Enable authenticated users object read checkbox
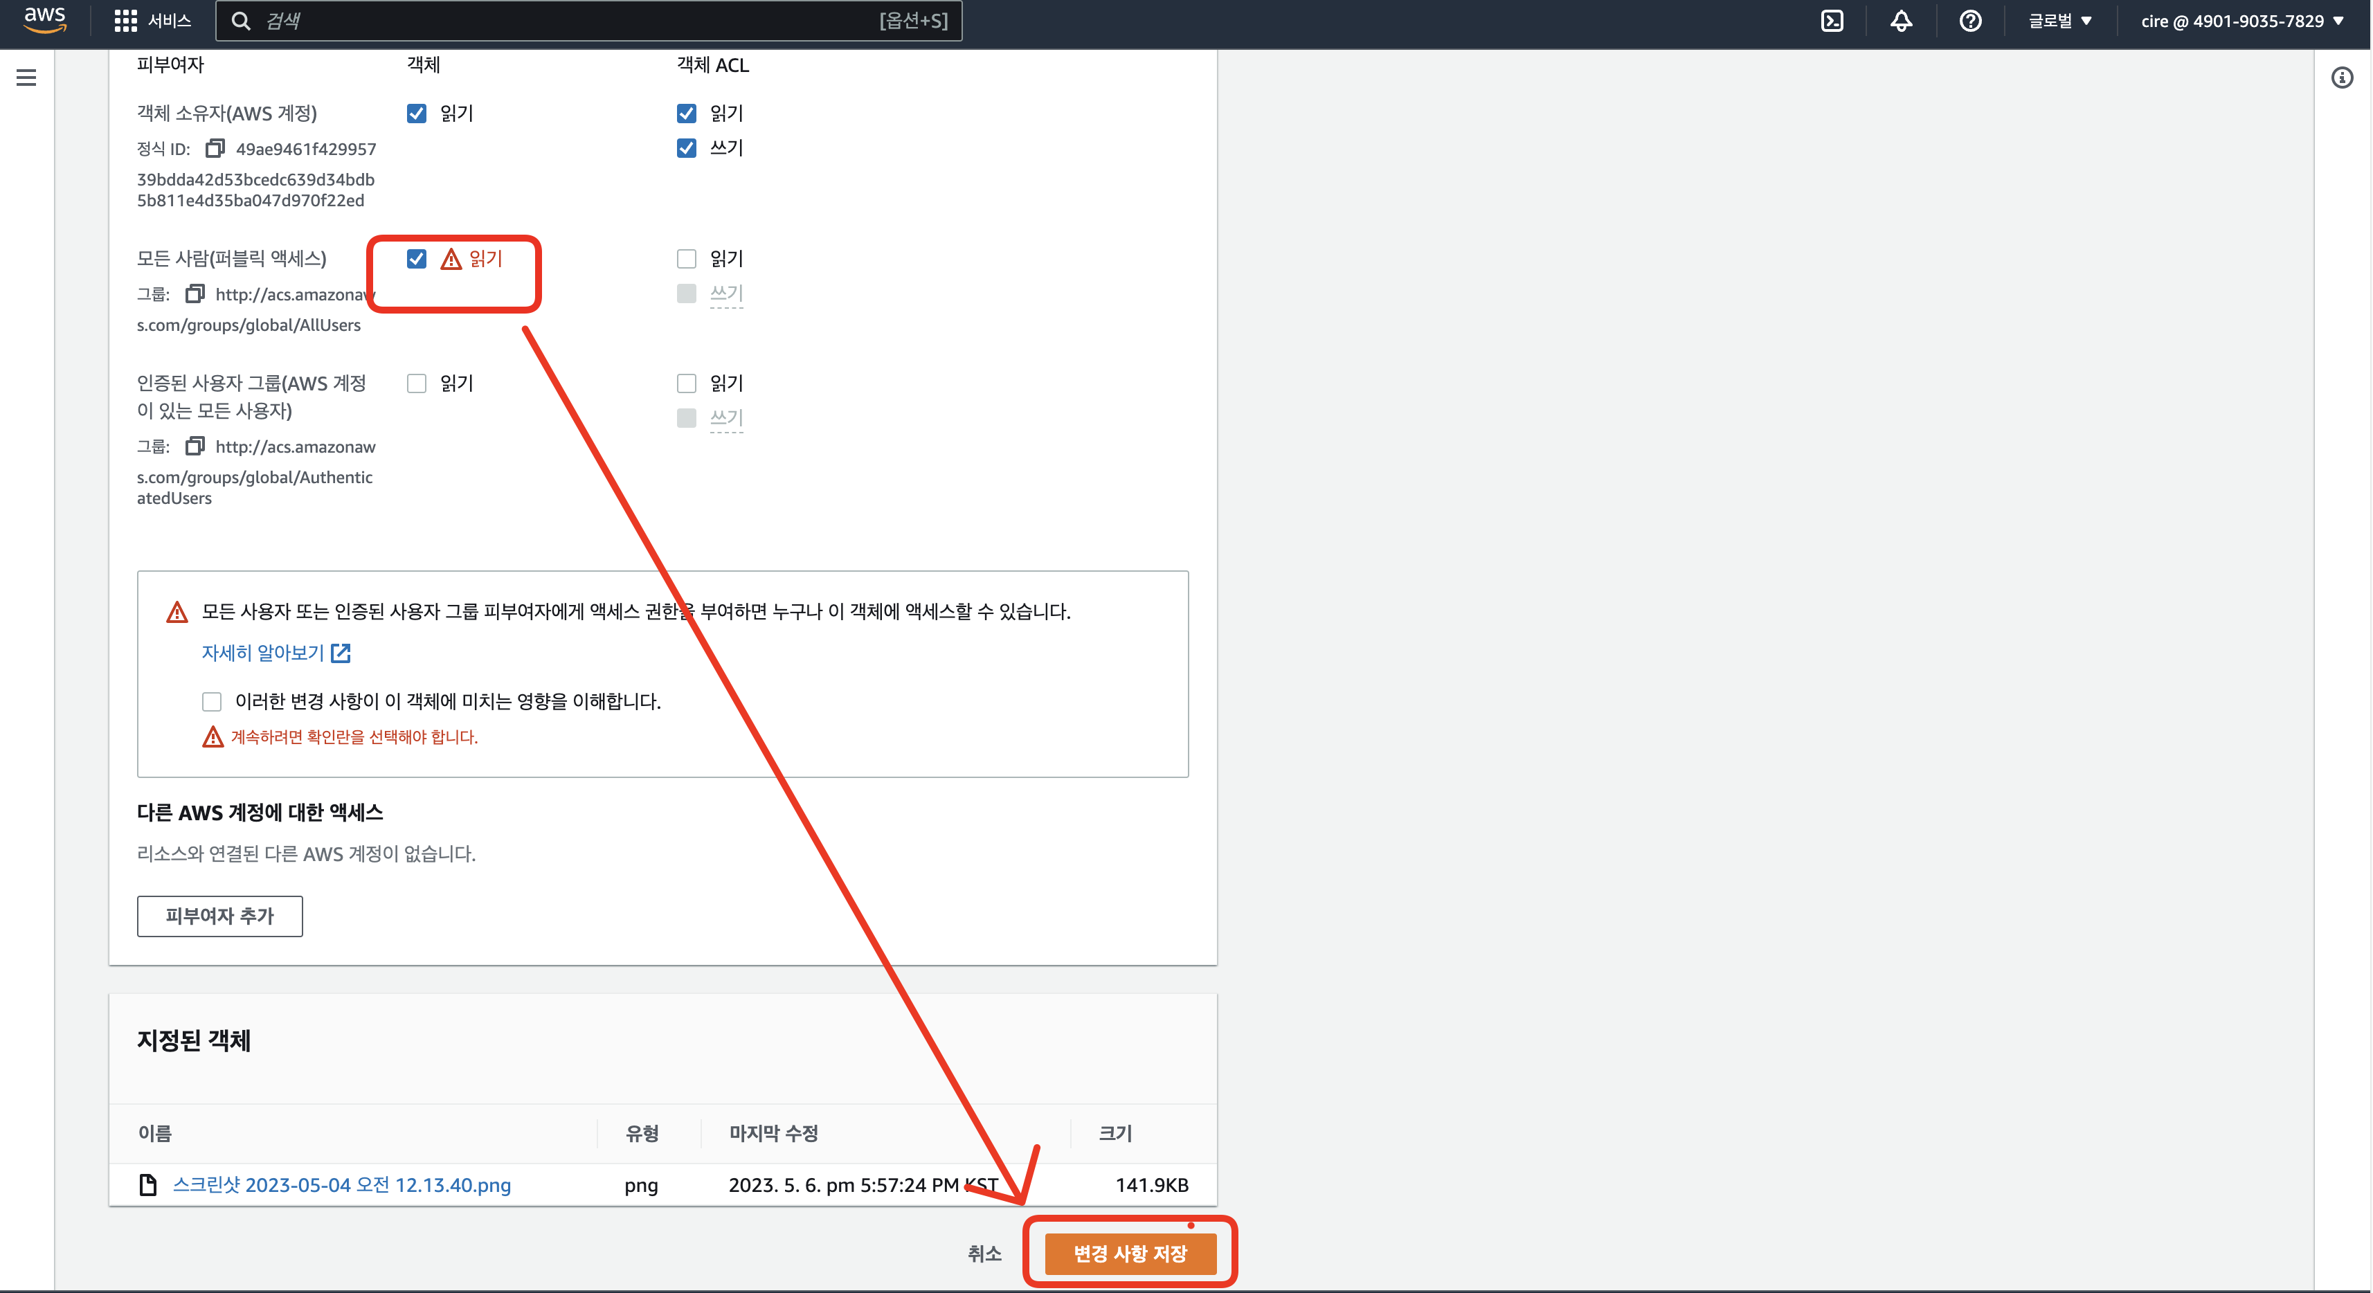2373x1293 pixels. [x=416, y=383]
